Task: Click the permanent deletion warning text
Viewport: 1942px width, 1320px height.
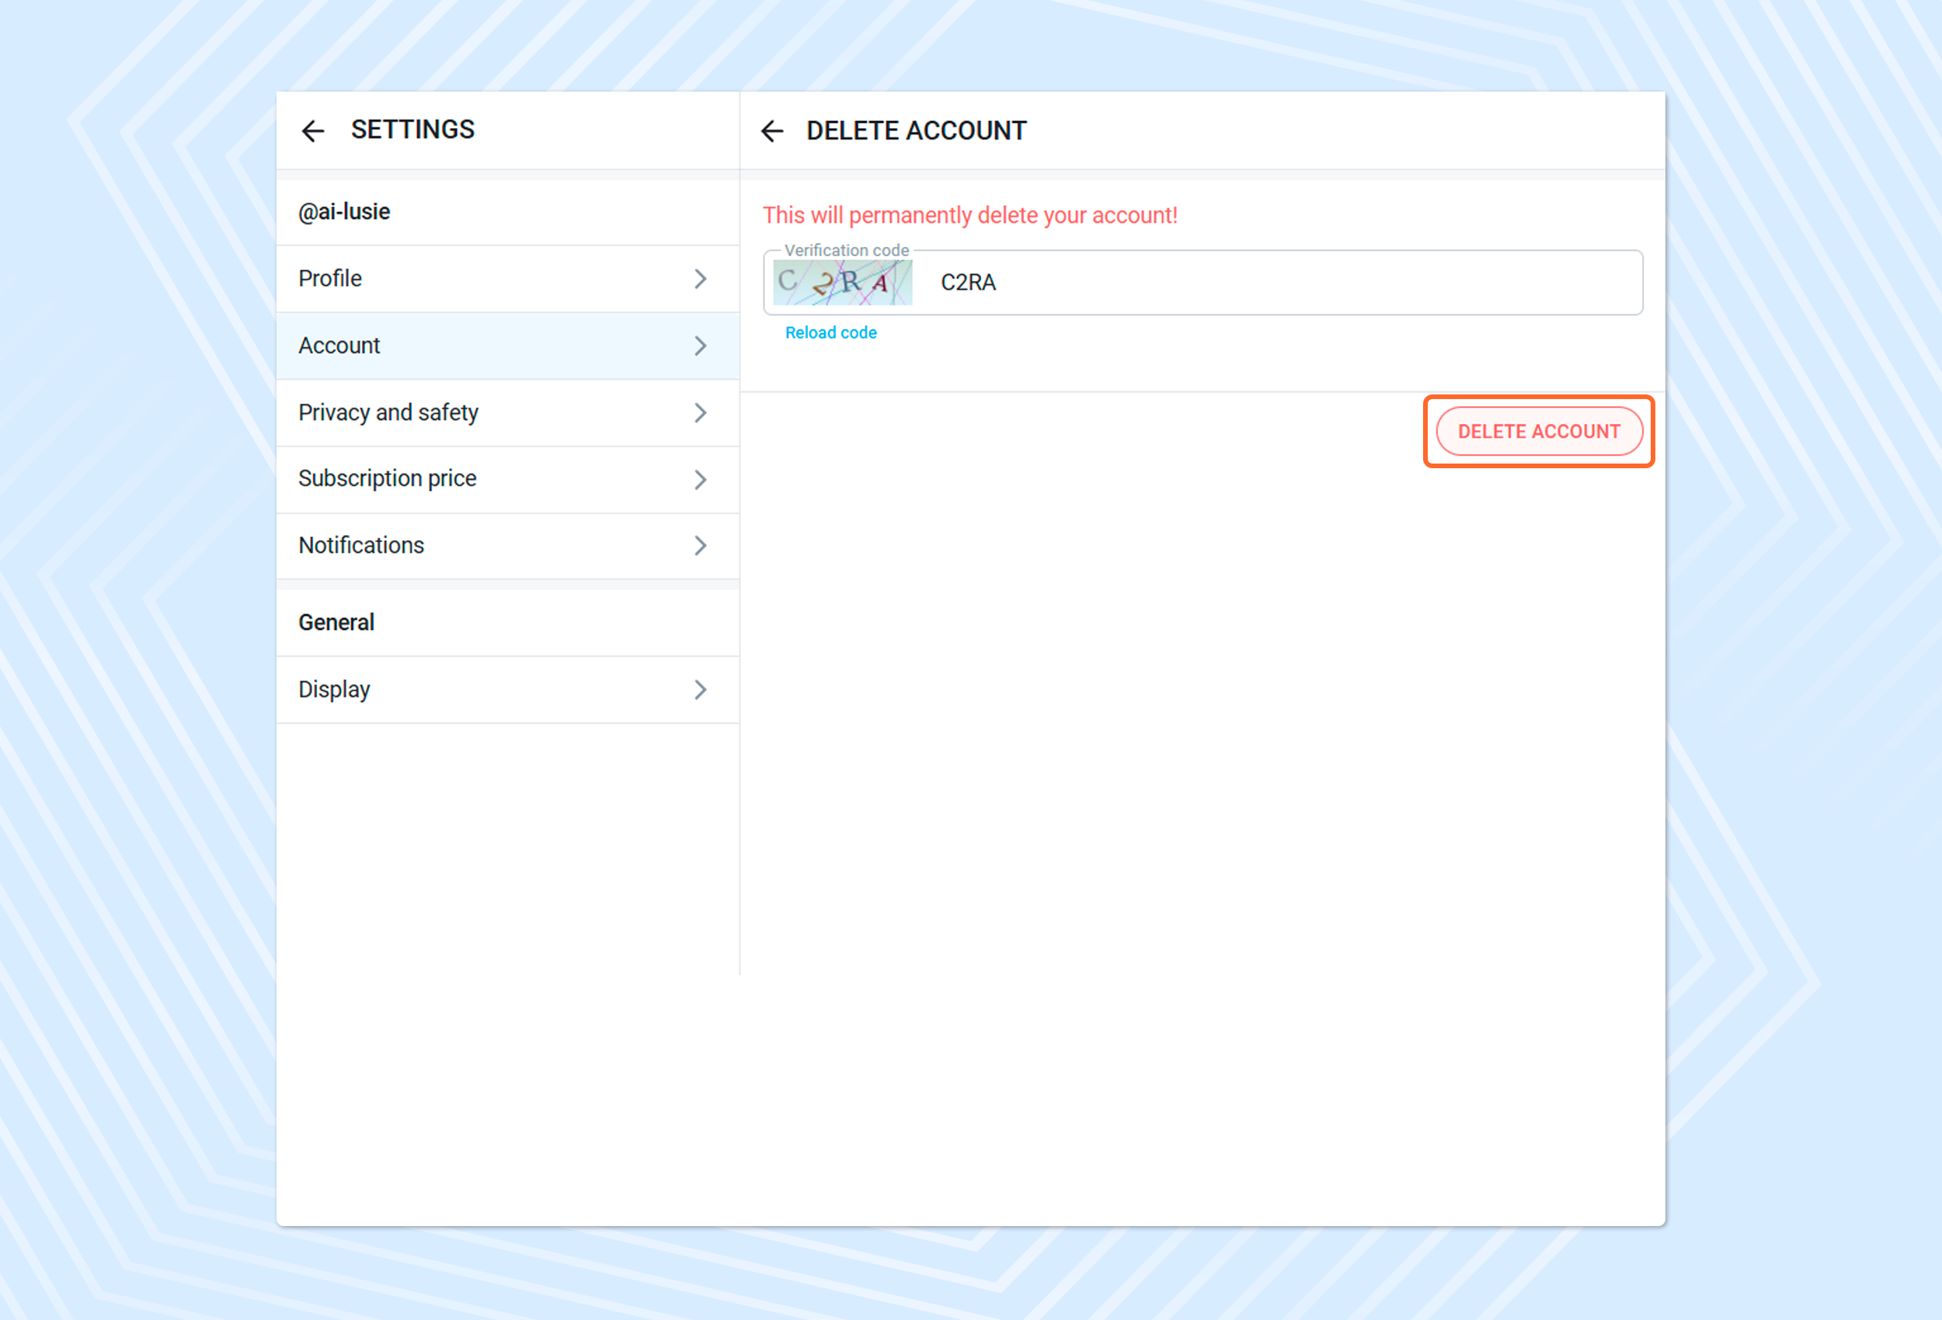Action: [969, 216]
